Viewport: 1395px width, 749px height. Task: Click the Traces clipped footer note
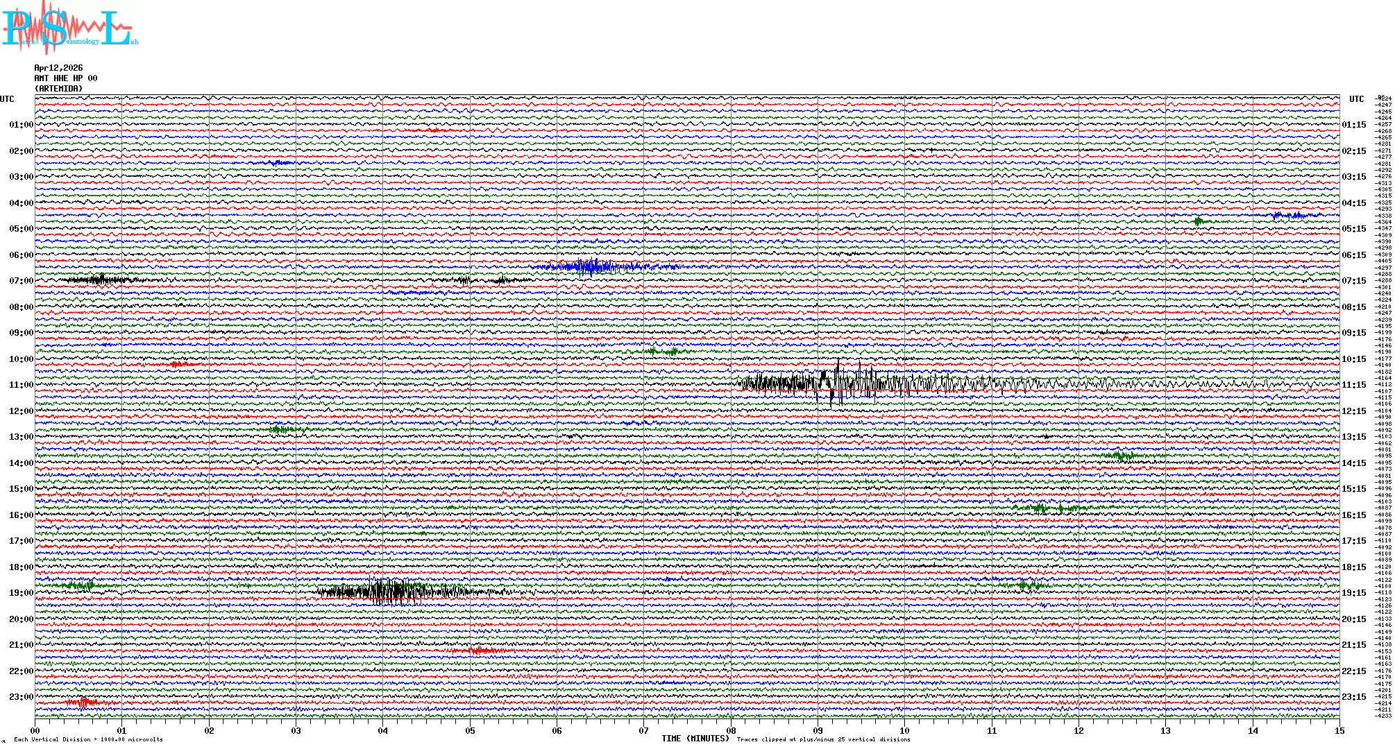823,739
